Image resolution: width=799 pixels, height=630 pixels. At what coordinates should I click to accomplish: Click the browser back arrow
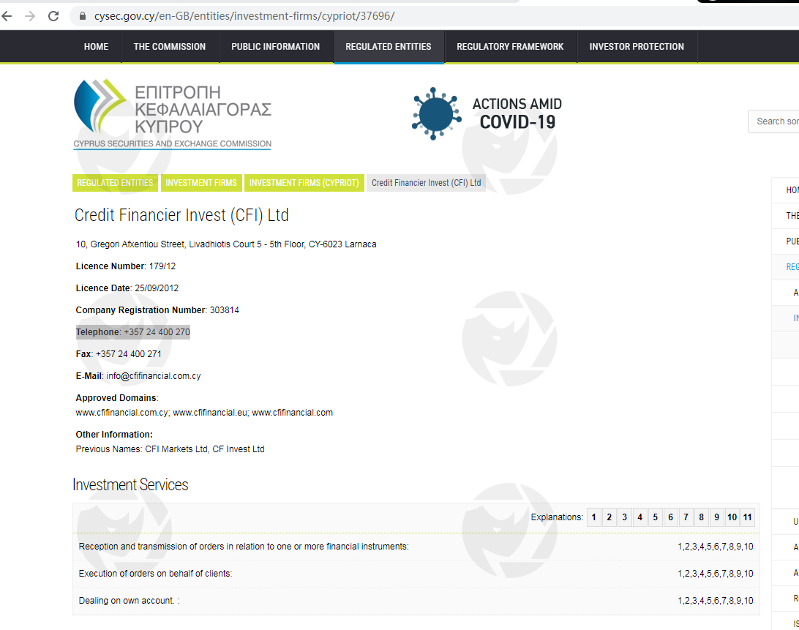(7, 16)
